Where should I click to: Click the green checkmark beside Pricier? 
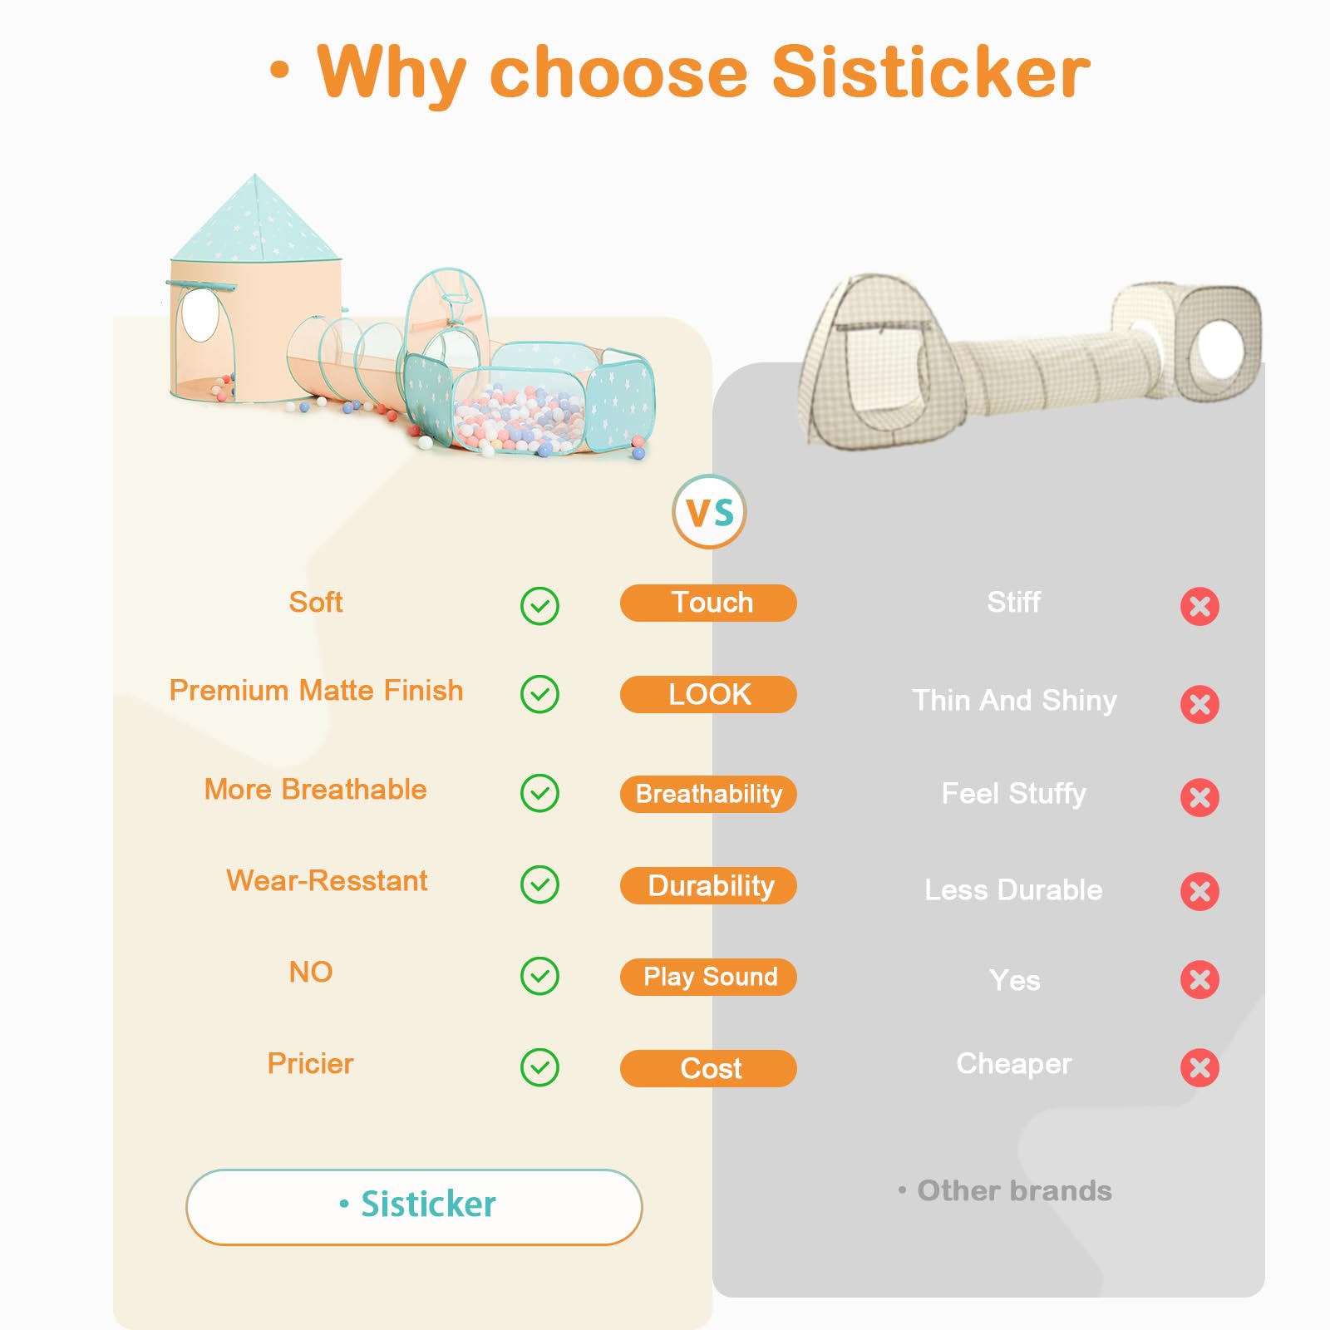pos(539,1067)
